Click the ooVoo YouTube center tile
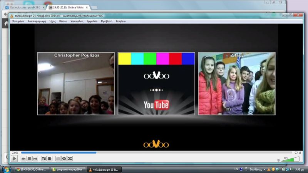Viewport: 308px width, 173px height. (156, 83)
